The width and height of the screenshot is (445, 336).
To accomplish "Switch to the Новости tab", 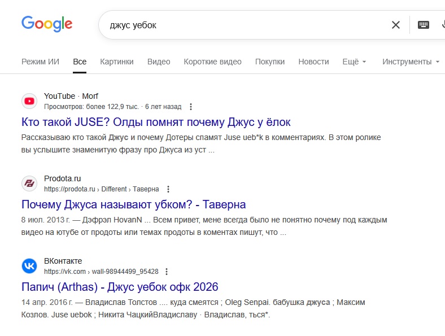I will coord(313,62).
